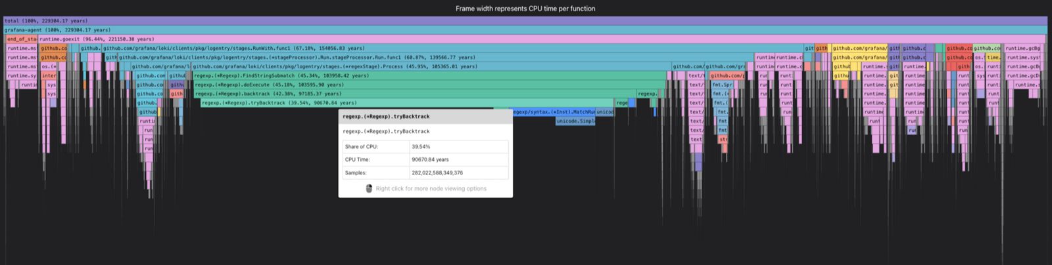Click the fmt.Spr frame
1052x265 pixels.
click(x=723, y=85)
